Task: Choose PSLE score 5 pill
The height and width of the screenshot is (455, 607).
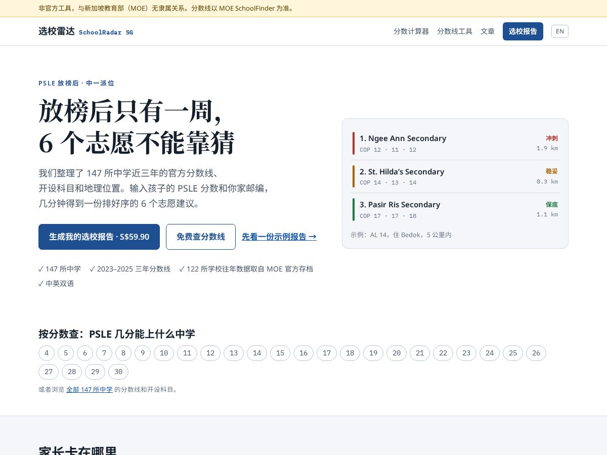Action: pos(66,353)
